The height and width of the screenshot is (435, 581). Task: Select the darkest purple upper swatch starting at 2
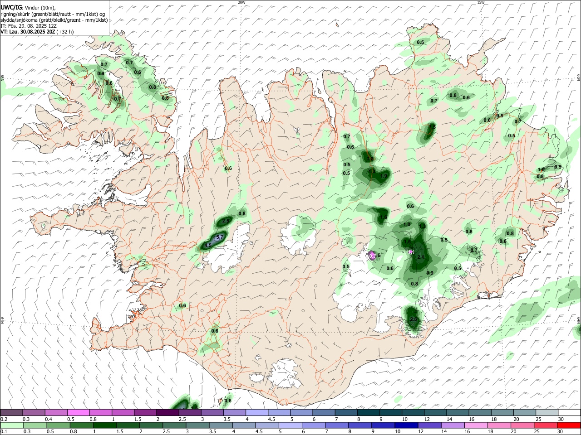(x=167, y=413)
